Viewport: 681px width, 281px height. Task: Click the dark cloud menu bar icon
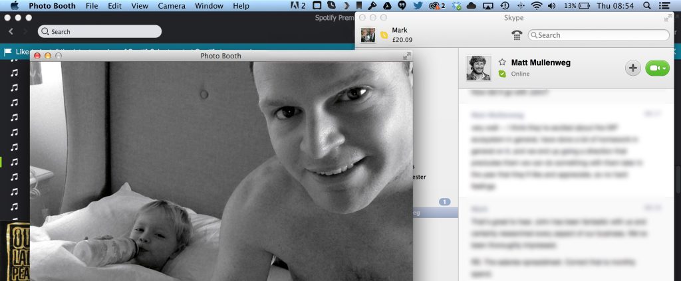472,5
